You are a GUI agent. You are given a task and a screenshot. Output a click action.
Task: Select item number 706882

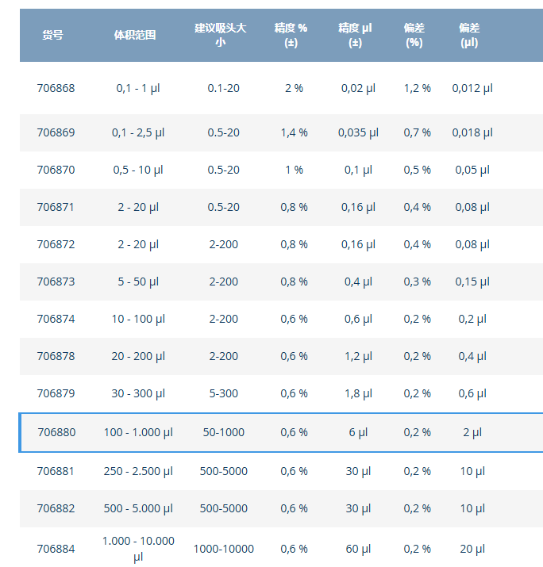[56, 508]
